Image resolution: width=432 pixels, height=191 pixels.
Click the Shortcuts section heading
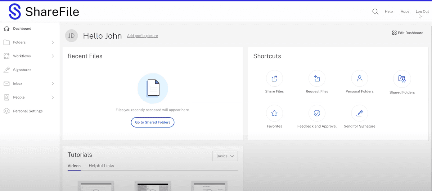point(267,56)
